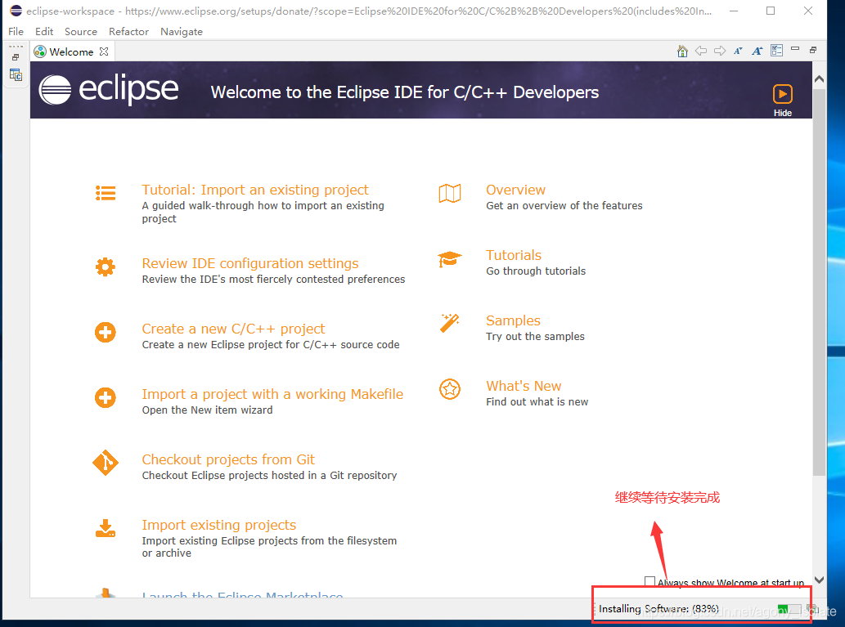The image size is (845, 627).
Task: Click the Hide welcome play icon
Action: point(783,94)
